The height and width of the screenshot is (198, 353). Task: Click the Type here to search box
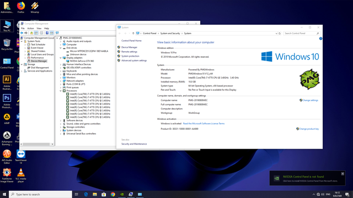(40, 194)
